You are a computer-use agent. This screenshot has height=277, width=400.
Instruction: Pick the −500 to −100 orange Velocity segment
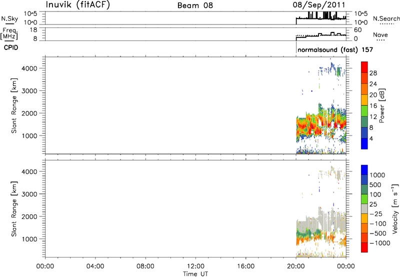[364, 228]
